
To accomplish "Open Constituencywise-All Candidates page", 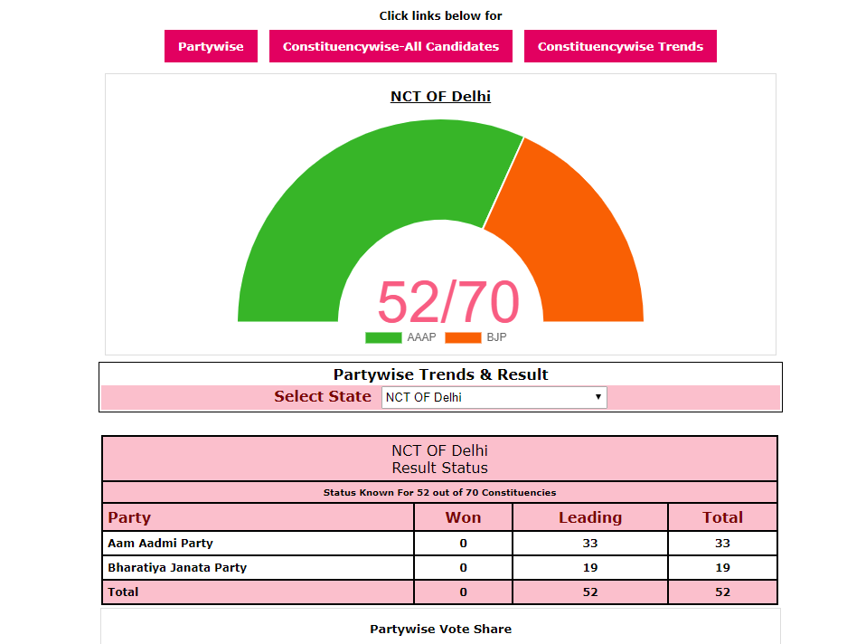I will [391, 46].
